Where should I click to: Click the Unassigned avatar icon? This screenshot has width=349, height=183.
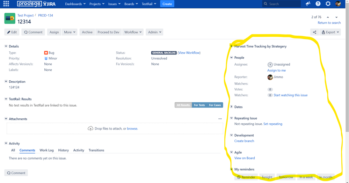tap(270, 65)
